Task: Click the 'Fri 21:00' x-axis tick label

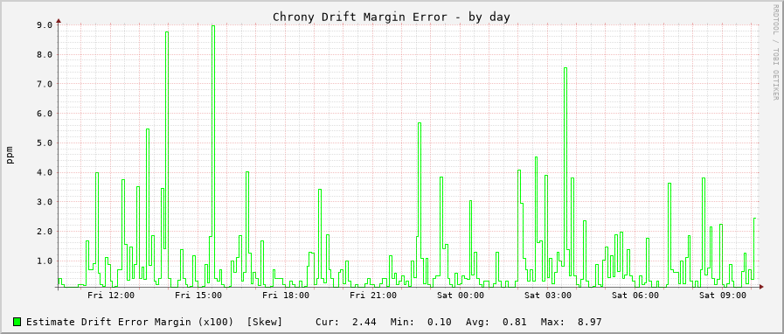Action: pos(373,296)
